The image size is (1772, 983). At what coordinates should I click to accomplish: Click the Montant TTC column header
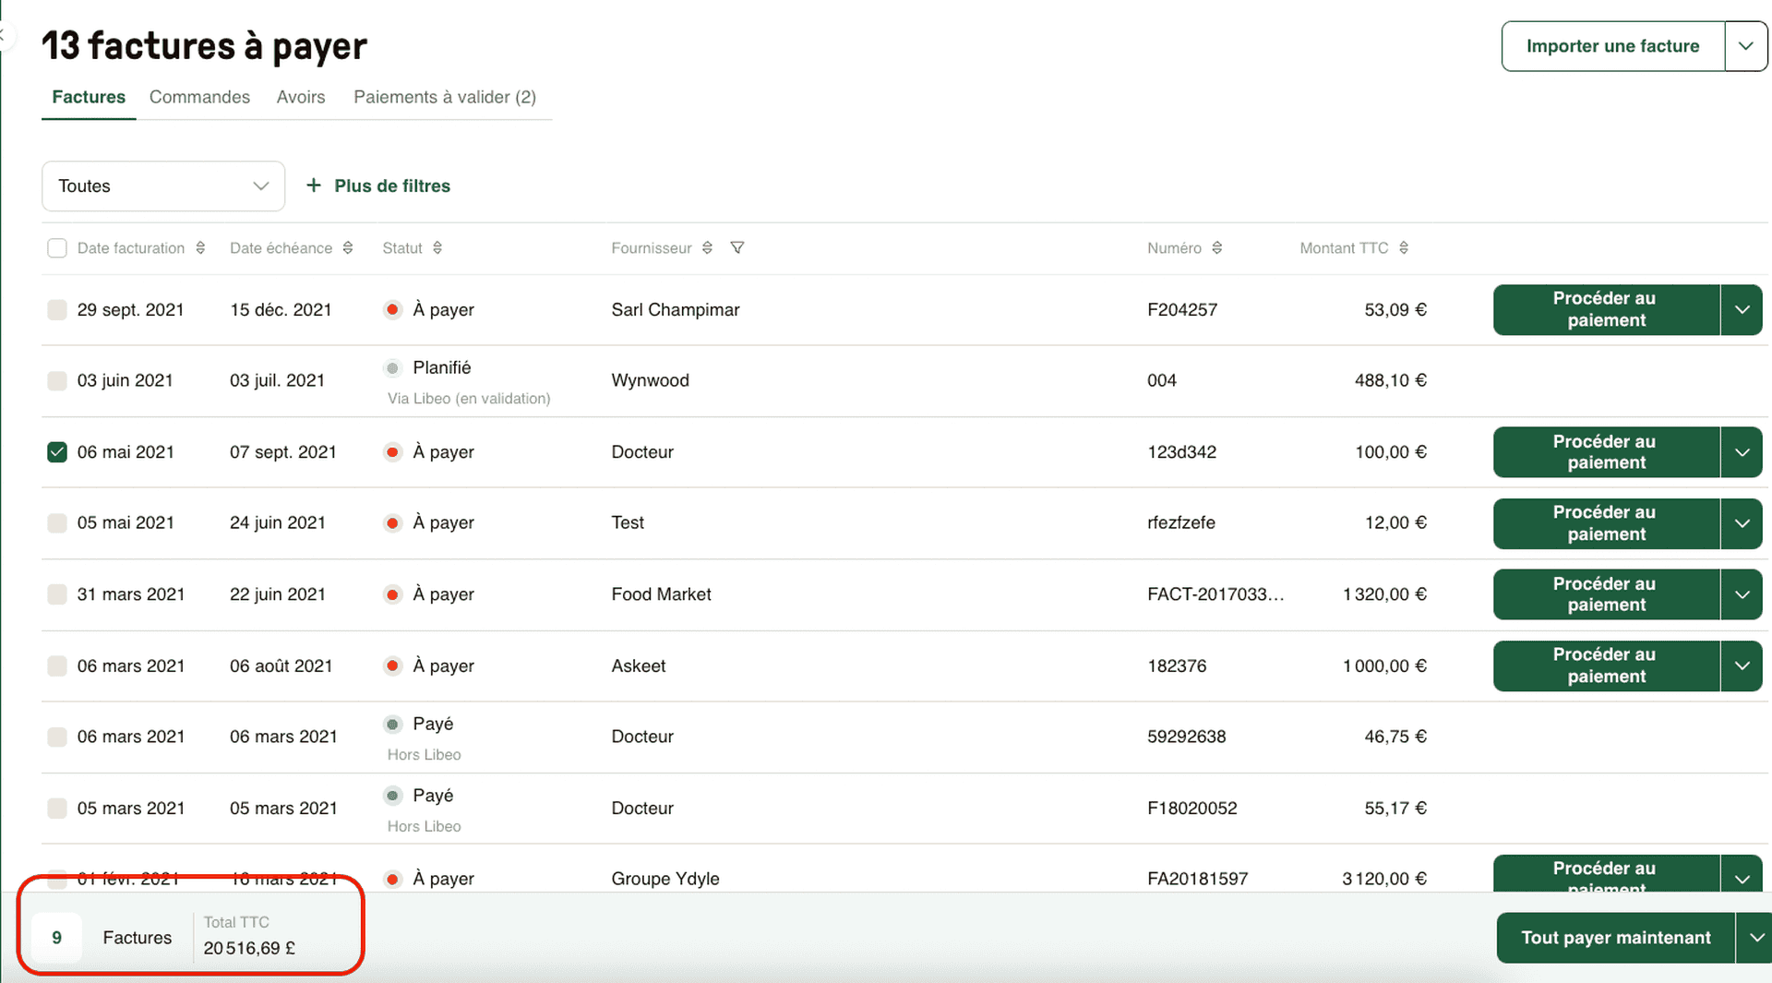1344,248
